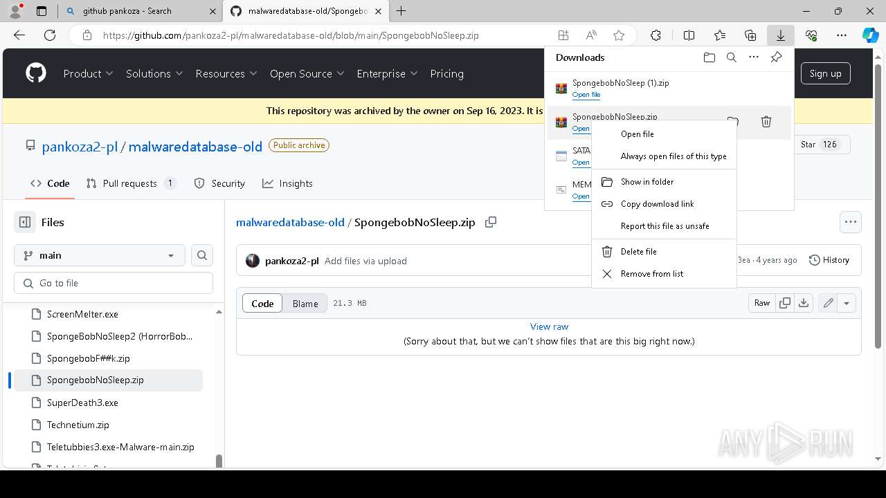Go back in browser history

pyautogui.click(x=19, y=35)
